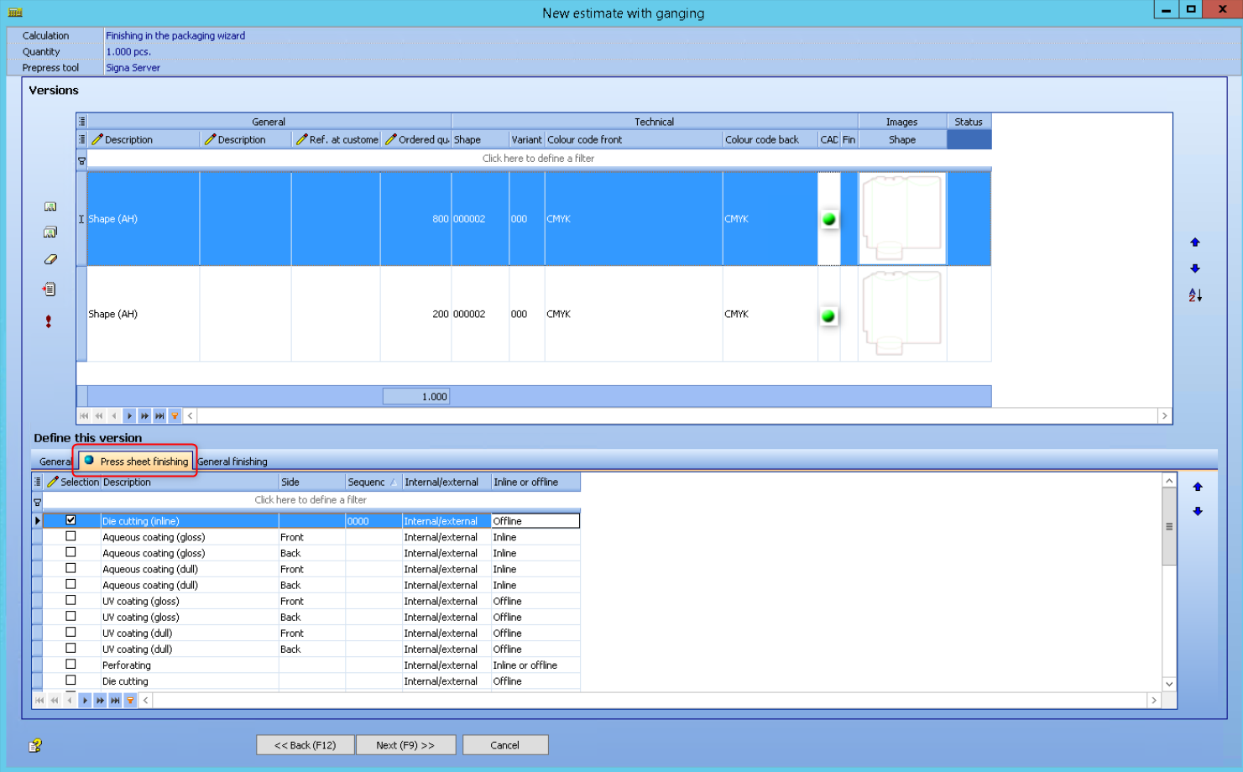Go to next record in versions grid
This screenshot has width=1243, height=772.
(x=129, y=415)
